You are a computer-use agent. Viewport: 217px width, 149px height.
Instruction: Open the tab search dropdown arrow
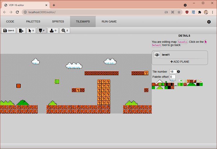(x=185, y=5)
